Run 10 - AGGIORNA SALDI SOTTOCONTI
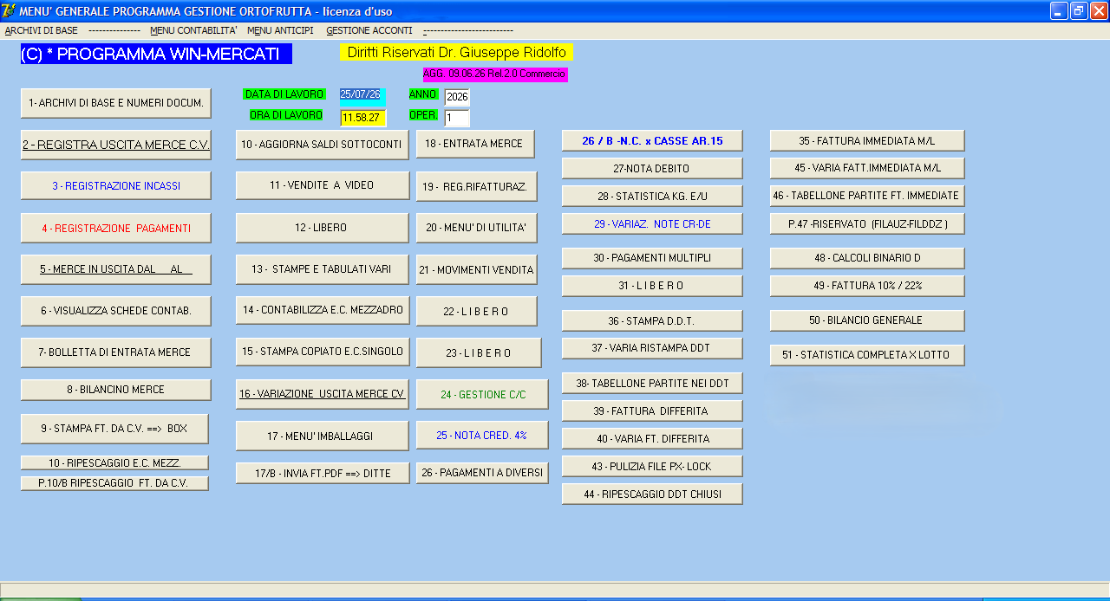This screenshot has height=601, width=1110. 323,145
